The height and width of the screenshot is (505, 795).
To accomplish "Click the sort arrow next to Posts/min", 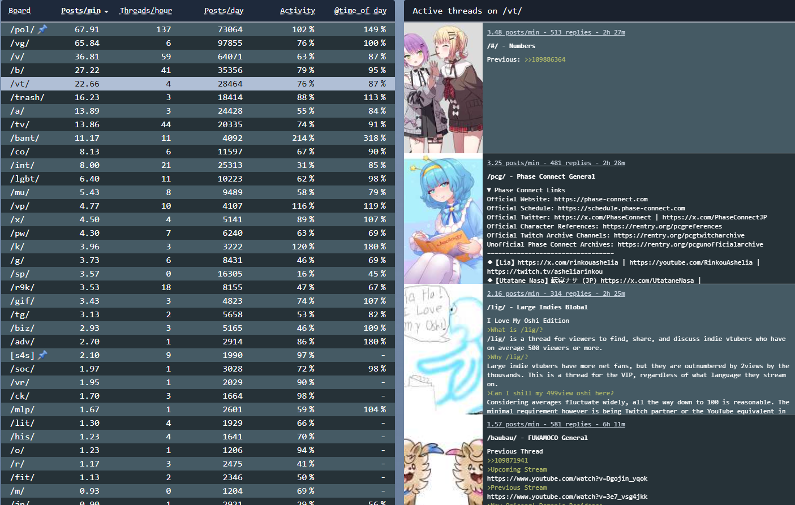I will click(106, 11).
